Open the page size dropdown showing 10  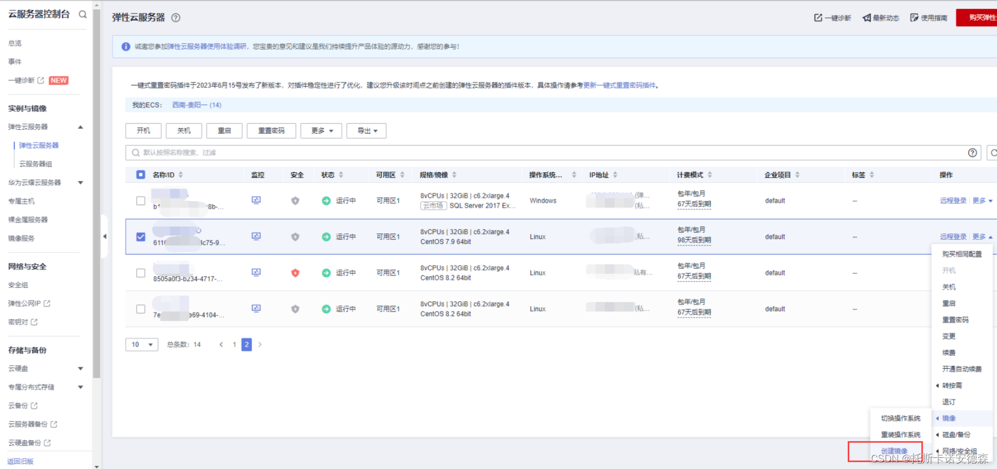tap(142, 344)
